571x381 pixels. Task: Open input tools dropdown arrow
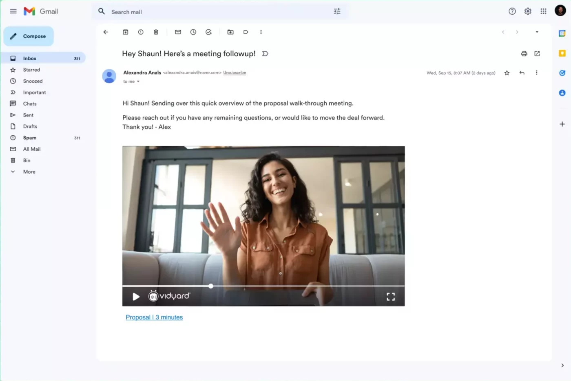pyautogui.click(x=537, y=32)
